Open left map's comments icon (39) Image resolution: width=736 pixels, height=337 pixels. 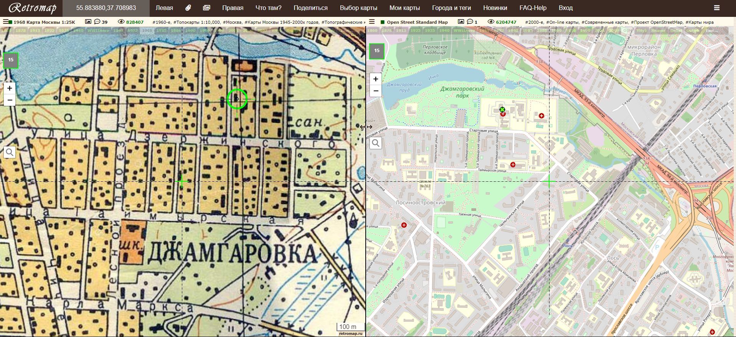97,22
